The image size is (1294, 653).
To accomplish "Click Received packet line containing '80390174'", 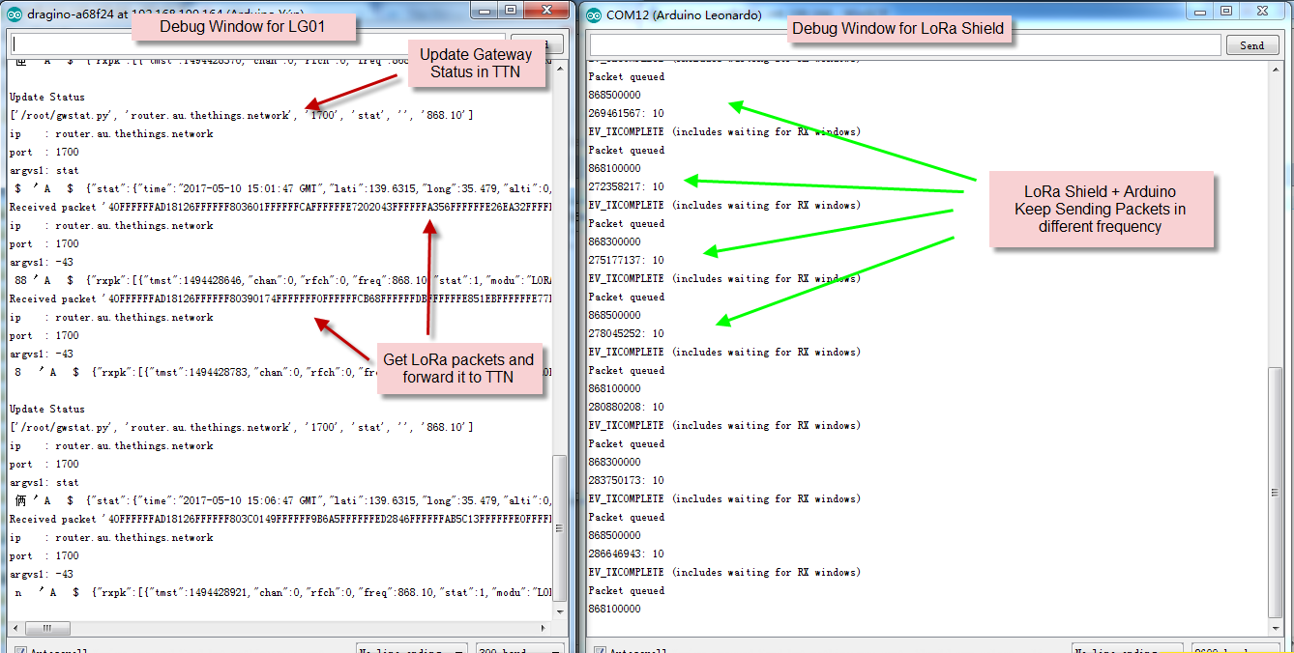I will click(x=280, y=298).
